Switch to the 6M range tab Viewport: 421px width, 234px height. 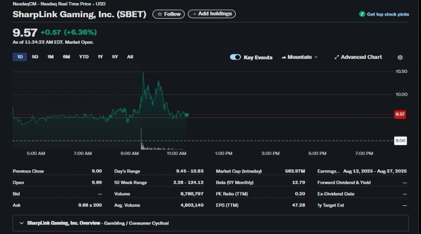click(x=66, y=57)
